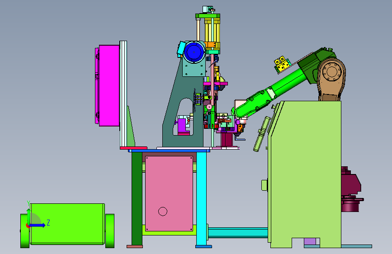Select the blue circular motor face
Image resolution: width=392 pixels, height=254 pixels.
click(194, 52)
